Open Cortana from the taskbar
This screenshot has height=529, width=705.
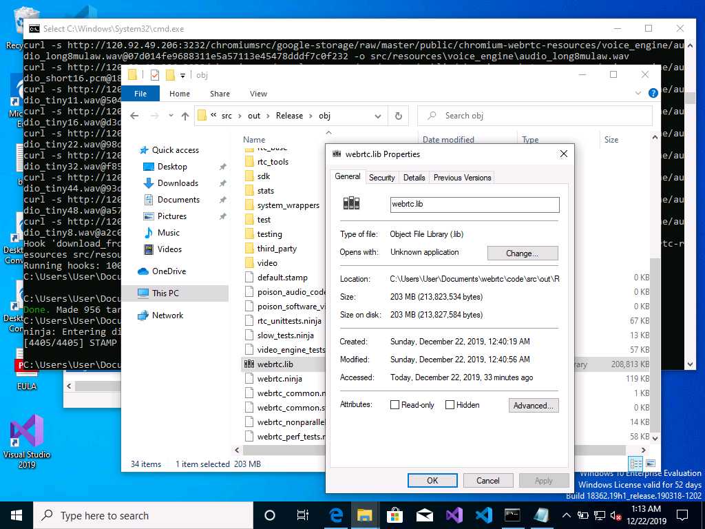(x=270, y=515)
